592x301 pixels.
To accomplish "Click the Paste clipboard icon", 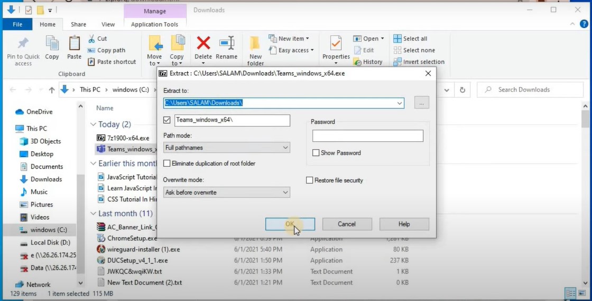I will tap(75, 44).
